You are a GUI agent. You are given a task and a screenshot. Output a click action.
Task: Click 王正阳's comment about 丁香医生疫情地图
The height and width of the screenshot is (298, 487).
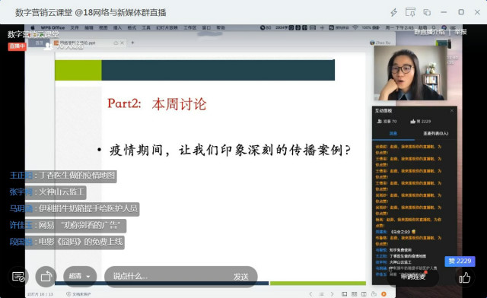(x=63, y=176)
